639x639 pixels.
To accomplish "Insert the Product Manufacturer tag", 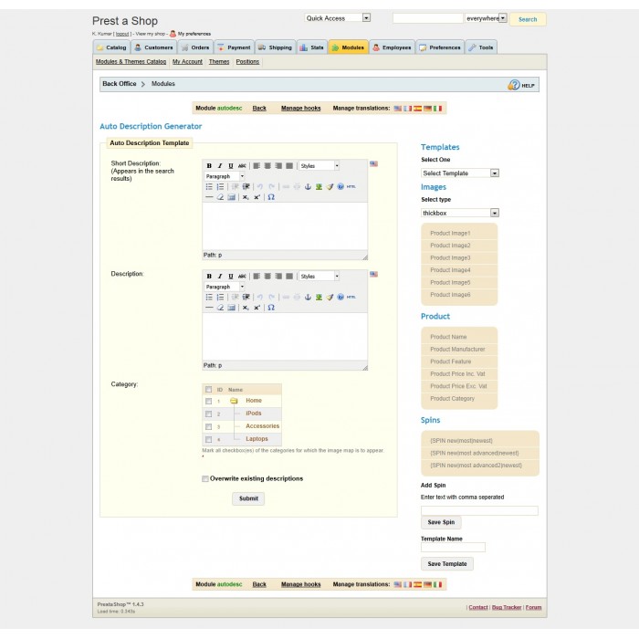I will 459,350.
